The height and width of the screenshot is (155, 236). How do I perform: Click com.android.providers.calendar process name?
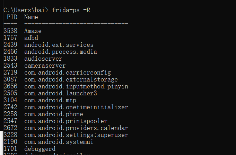76,128
